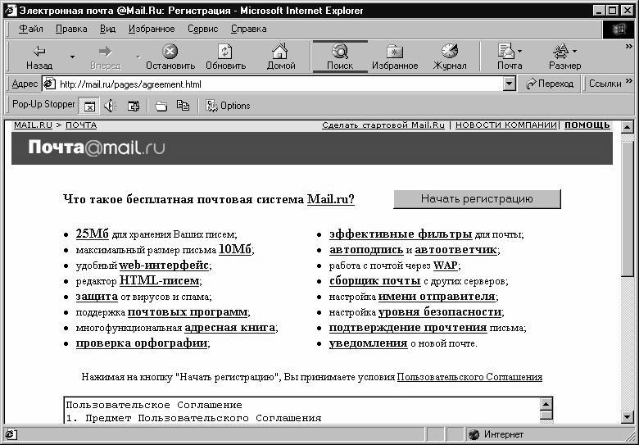639x445 pixels.
Task: Expand toolbar overflow chevron next to Размер
Action: click(x=629, y=47)
